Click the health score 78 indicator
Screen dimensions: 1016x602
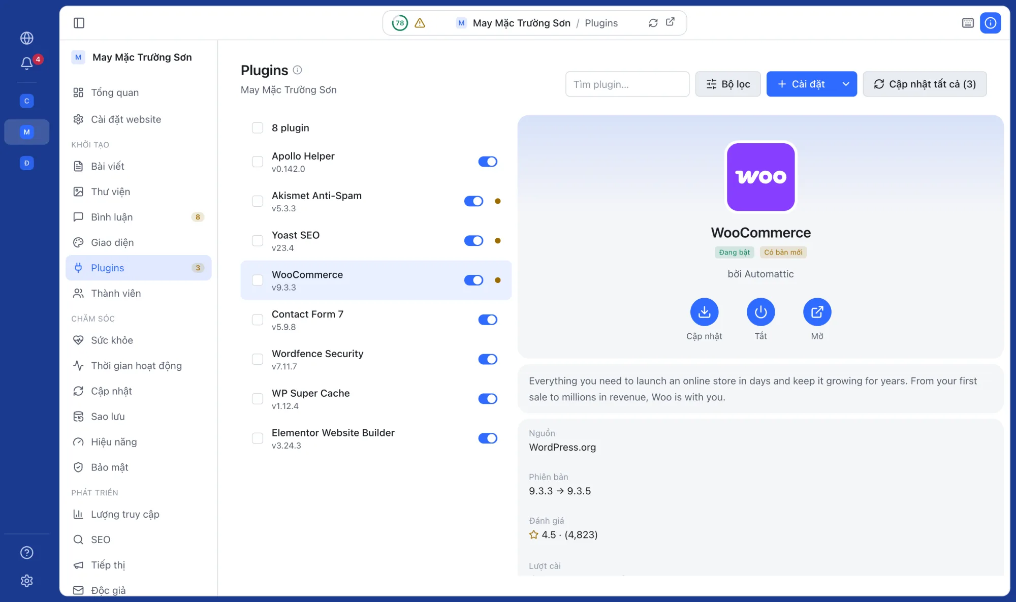point(400,23)
